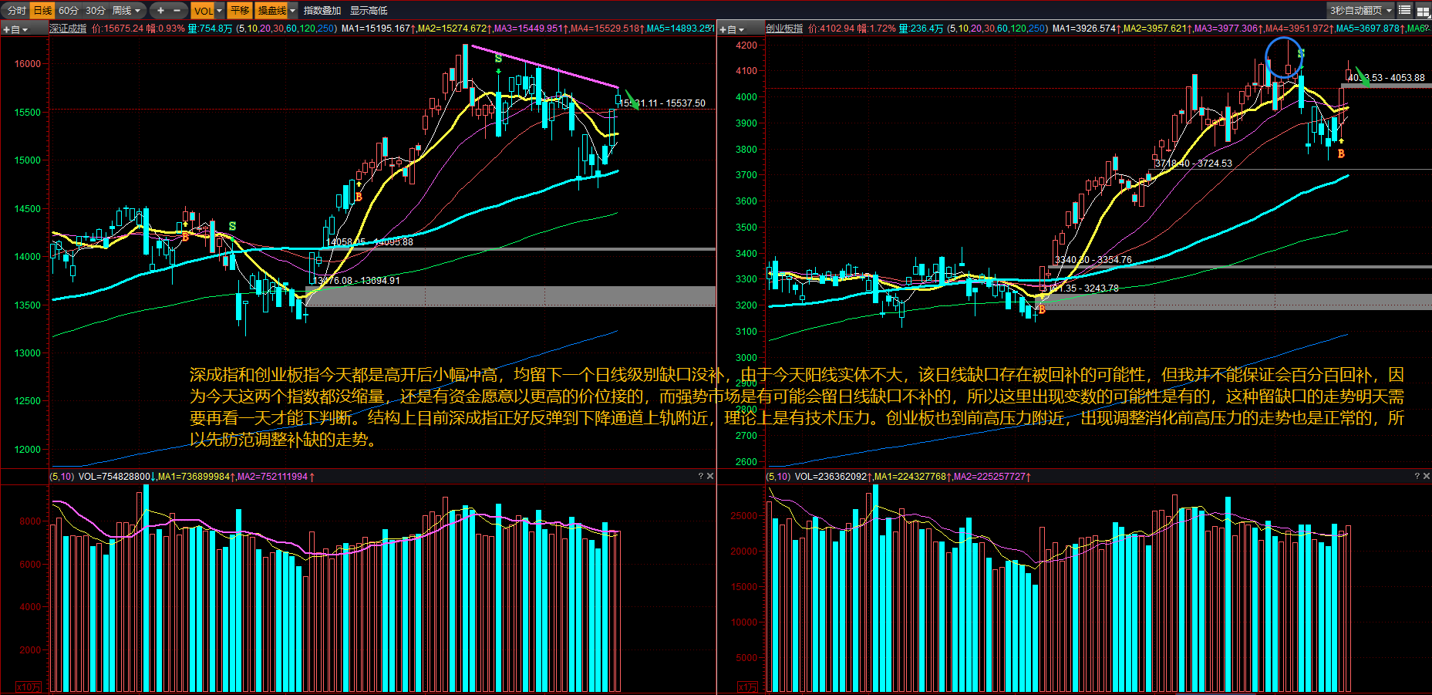
Task: Toggle the 平移 pan mode
Action: pos(240,10)
